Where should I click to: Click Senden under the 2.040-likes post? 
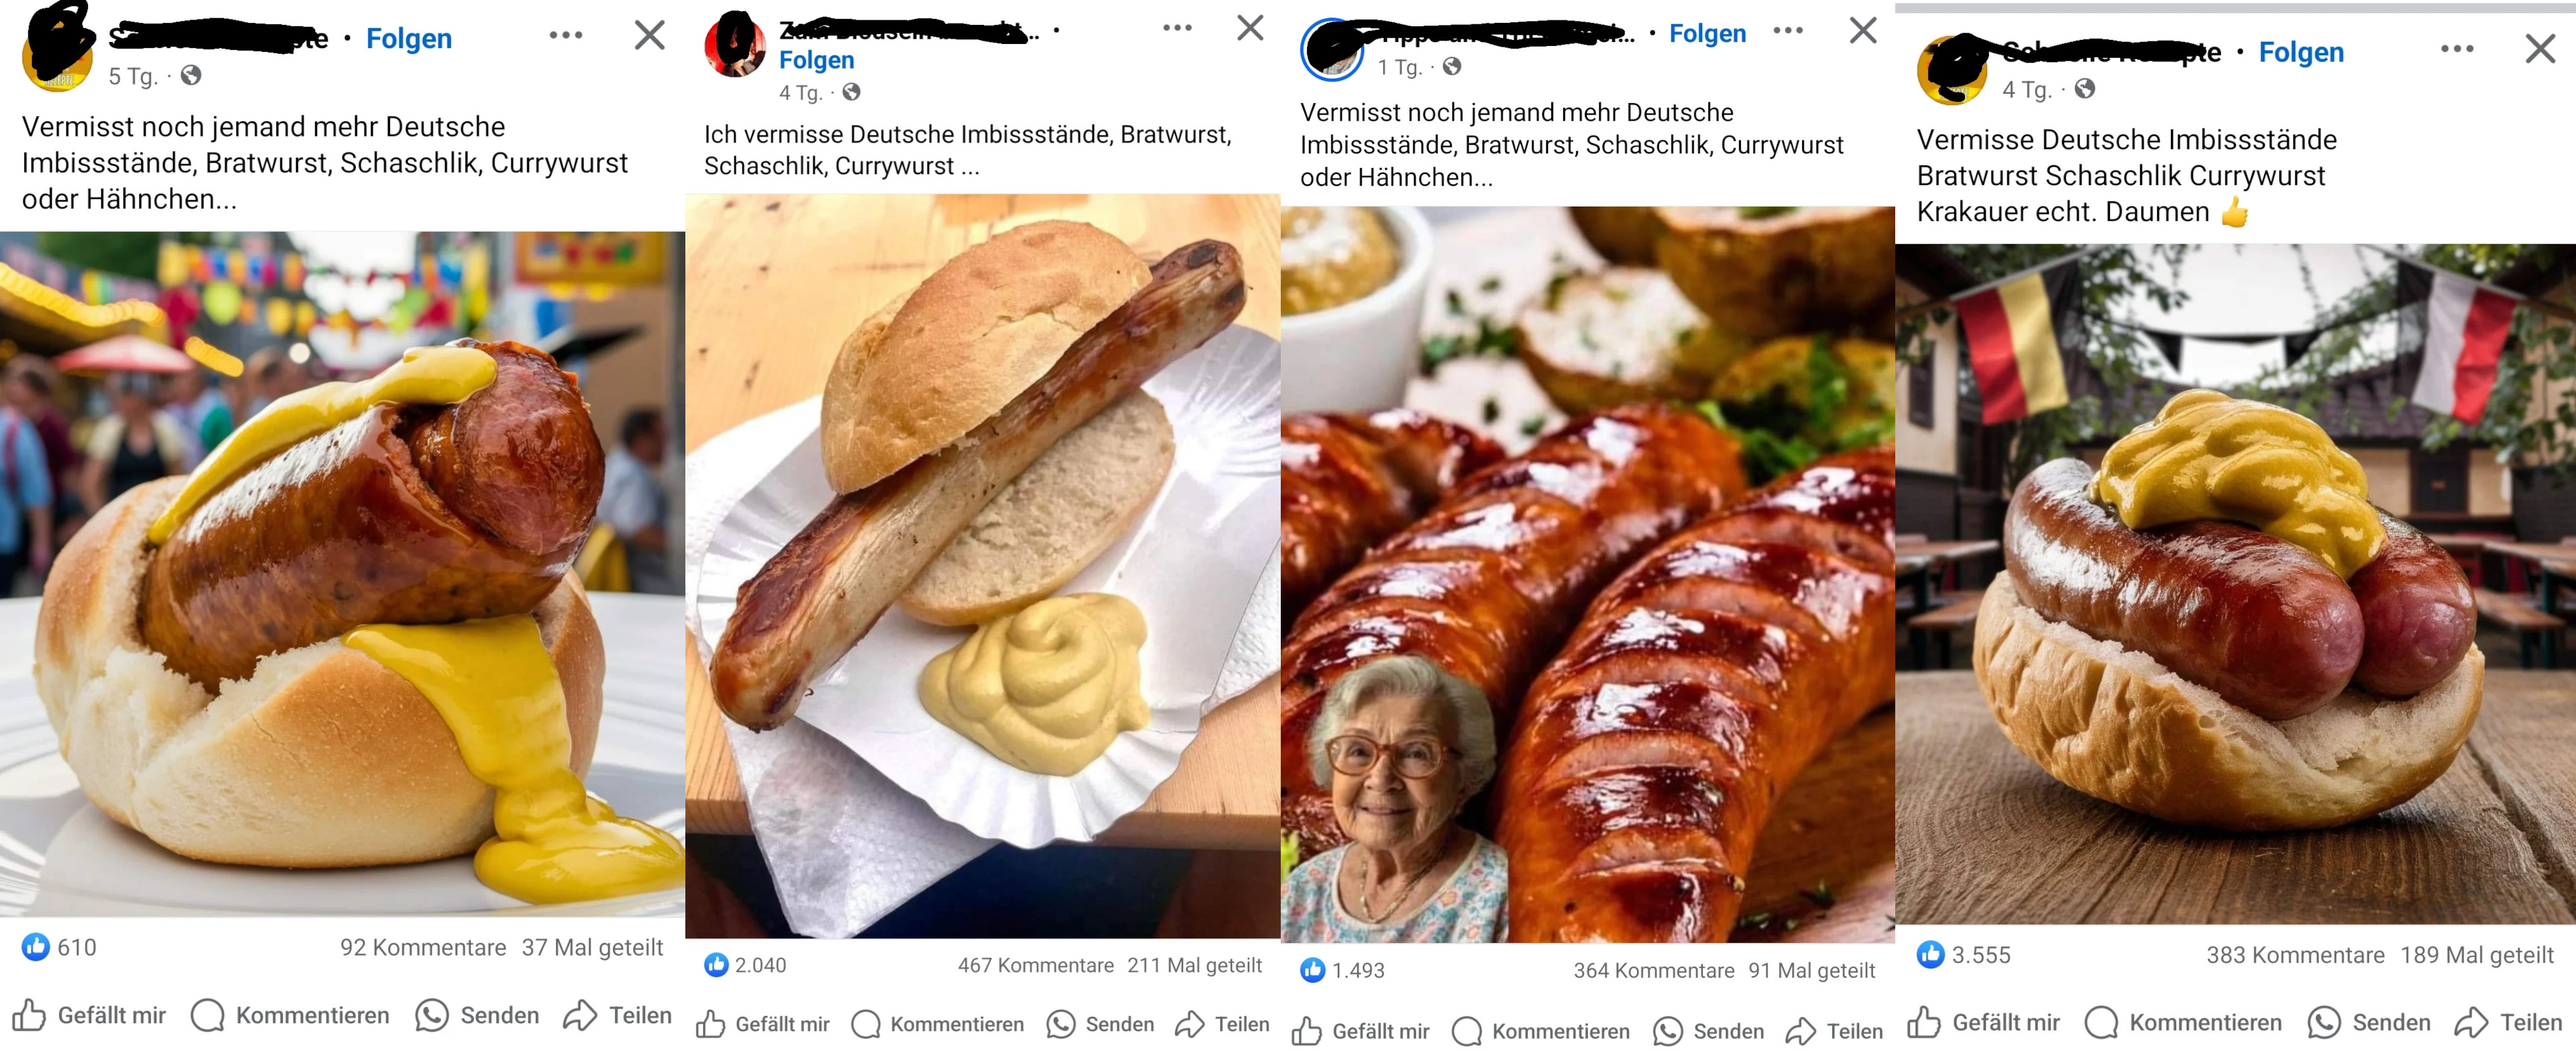1100,1024
